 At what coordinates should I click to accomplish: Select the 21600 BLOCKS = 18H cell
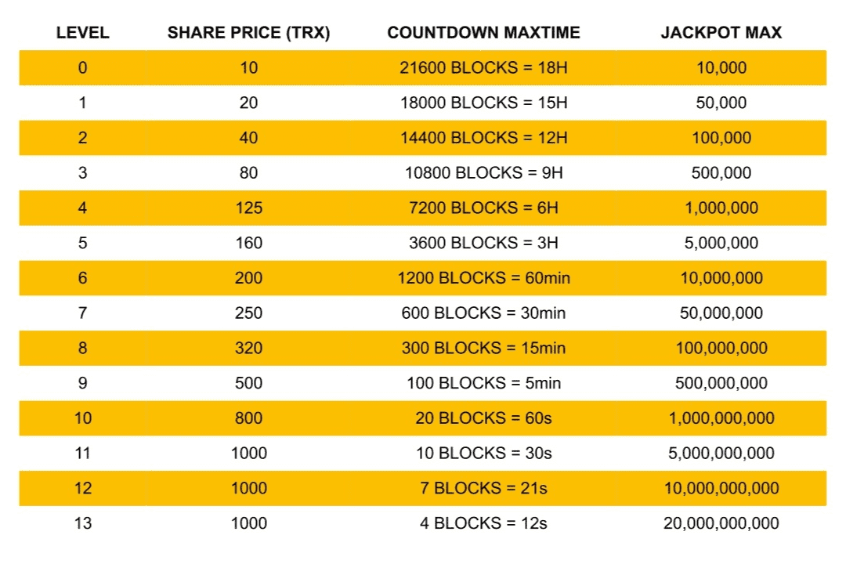(483, 68)
